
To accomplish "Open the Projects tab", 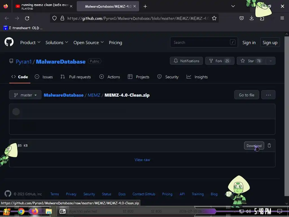I will [x=138, y=77].
